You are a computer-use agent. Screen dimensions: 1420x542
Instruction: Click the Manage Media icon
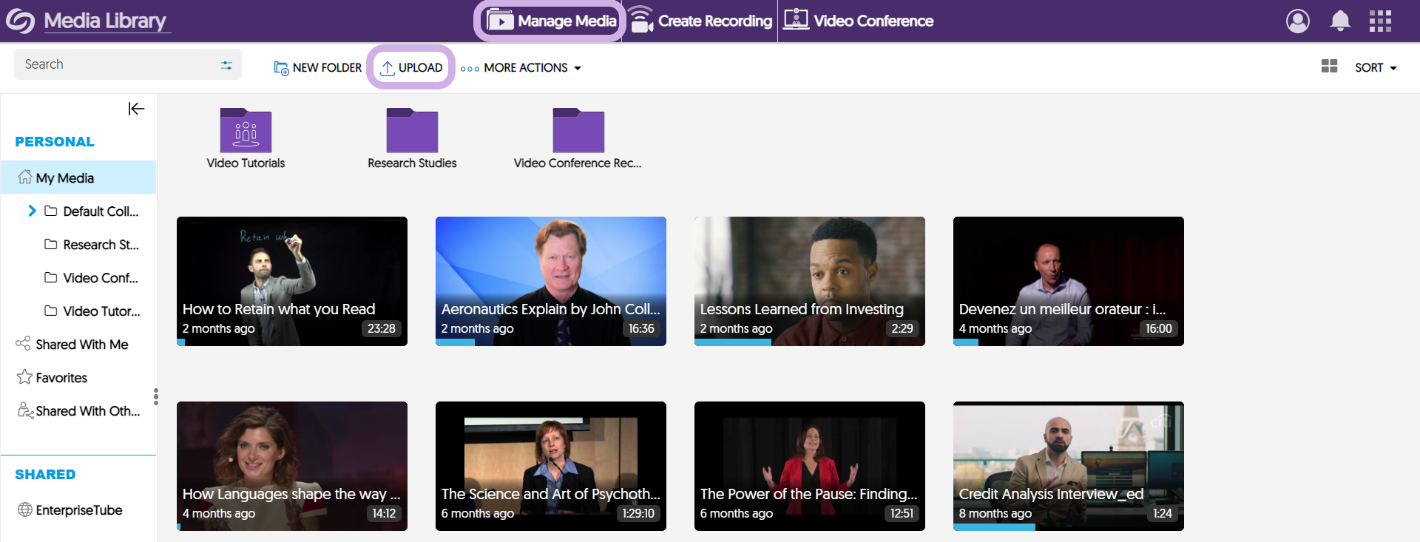500,21
